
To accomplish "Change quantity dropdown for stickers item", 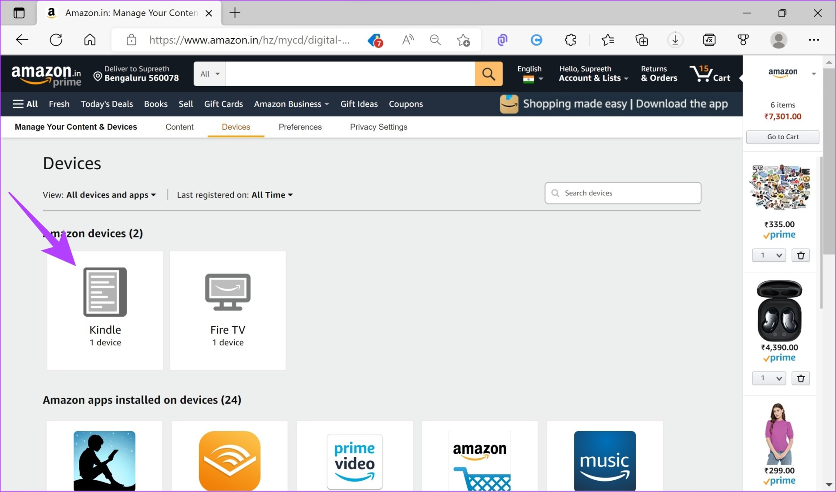I will [769, 255].
